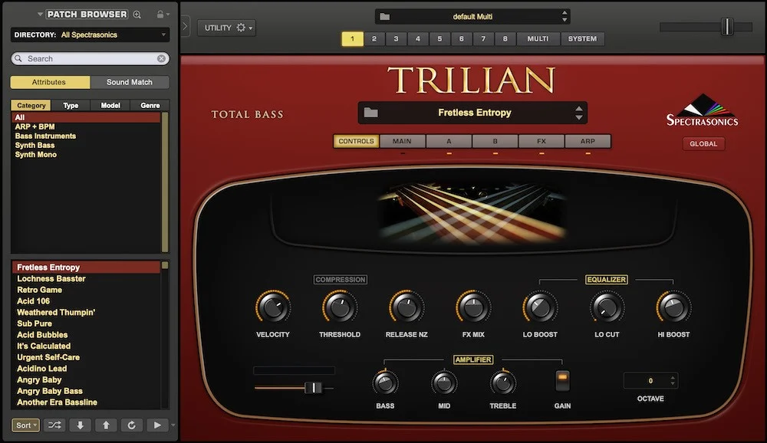This screenshot has width=767, height=443.
Task: Select the Urgent Self-Care patch
Action: (x=86, y=357)
